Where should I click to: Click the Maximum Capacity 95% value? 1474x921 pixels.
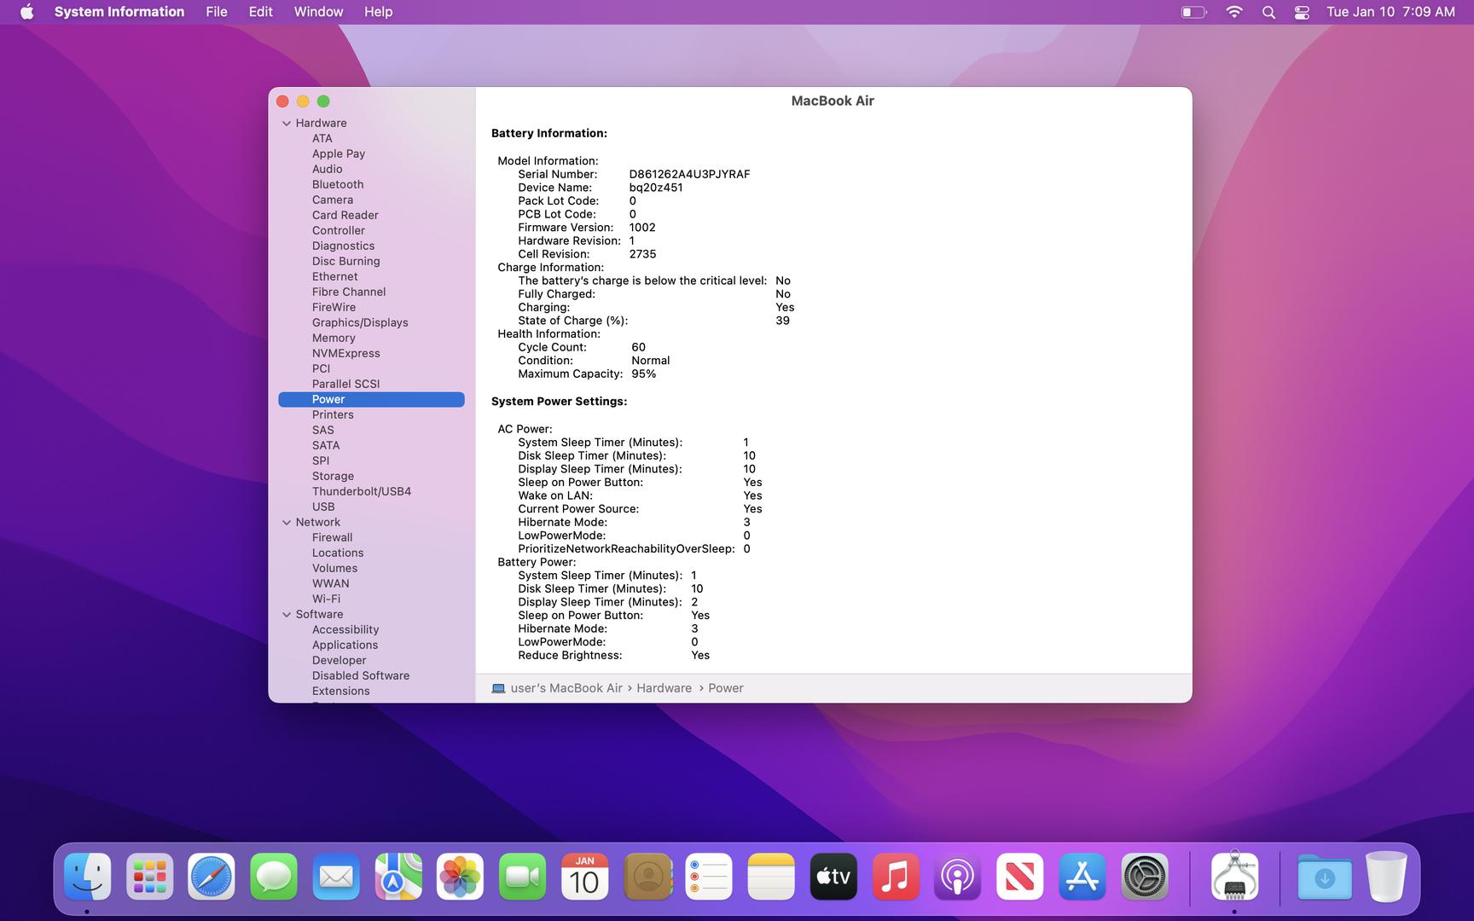pos(643,374)
